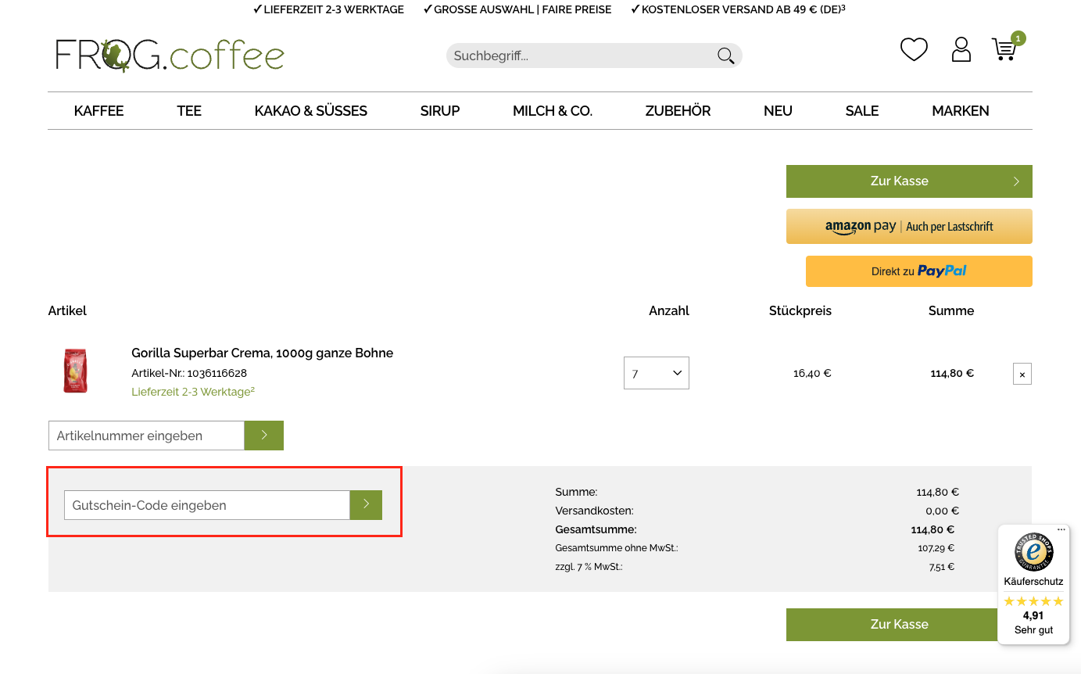Open the KAKAO & SÜSSES menu
This screenshot has height=674, width=1081.
click(x=311, y=111)
